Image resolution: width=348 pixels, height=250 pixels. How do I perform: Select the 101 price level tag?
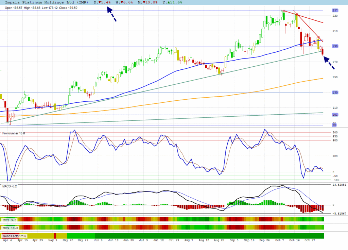click(334, 115)
